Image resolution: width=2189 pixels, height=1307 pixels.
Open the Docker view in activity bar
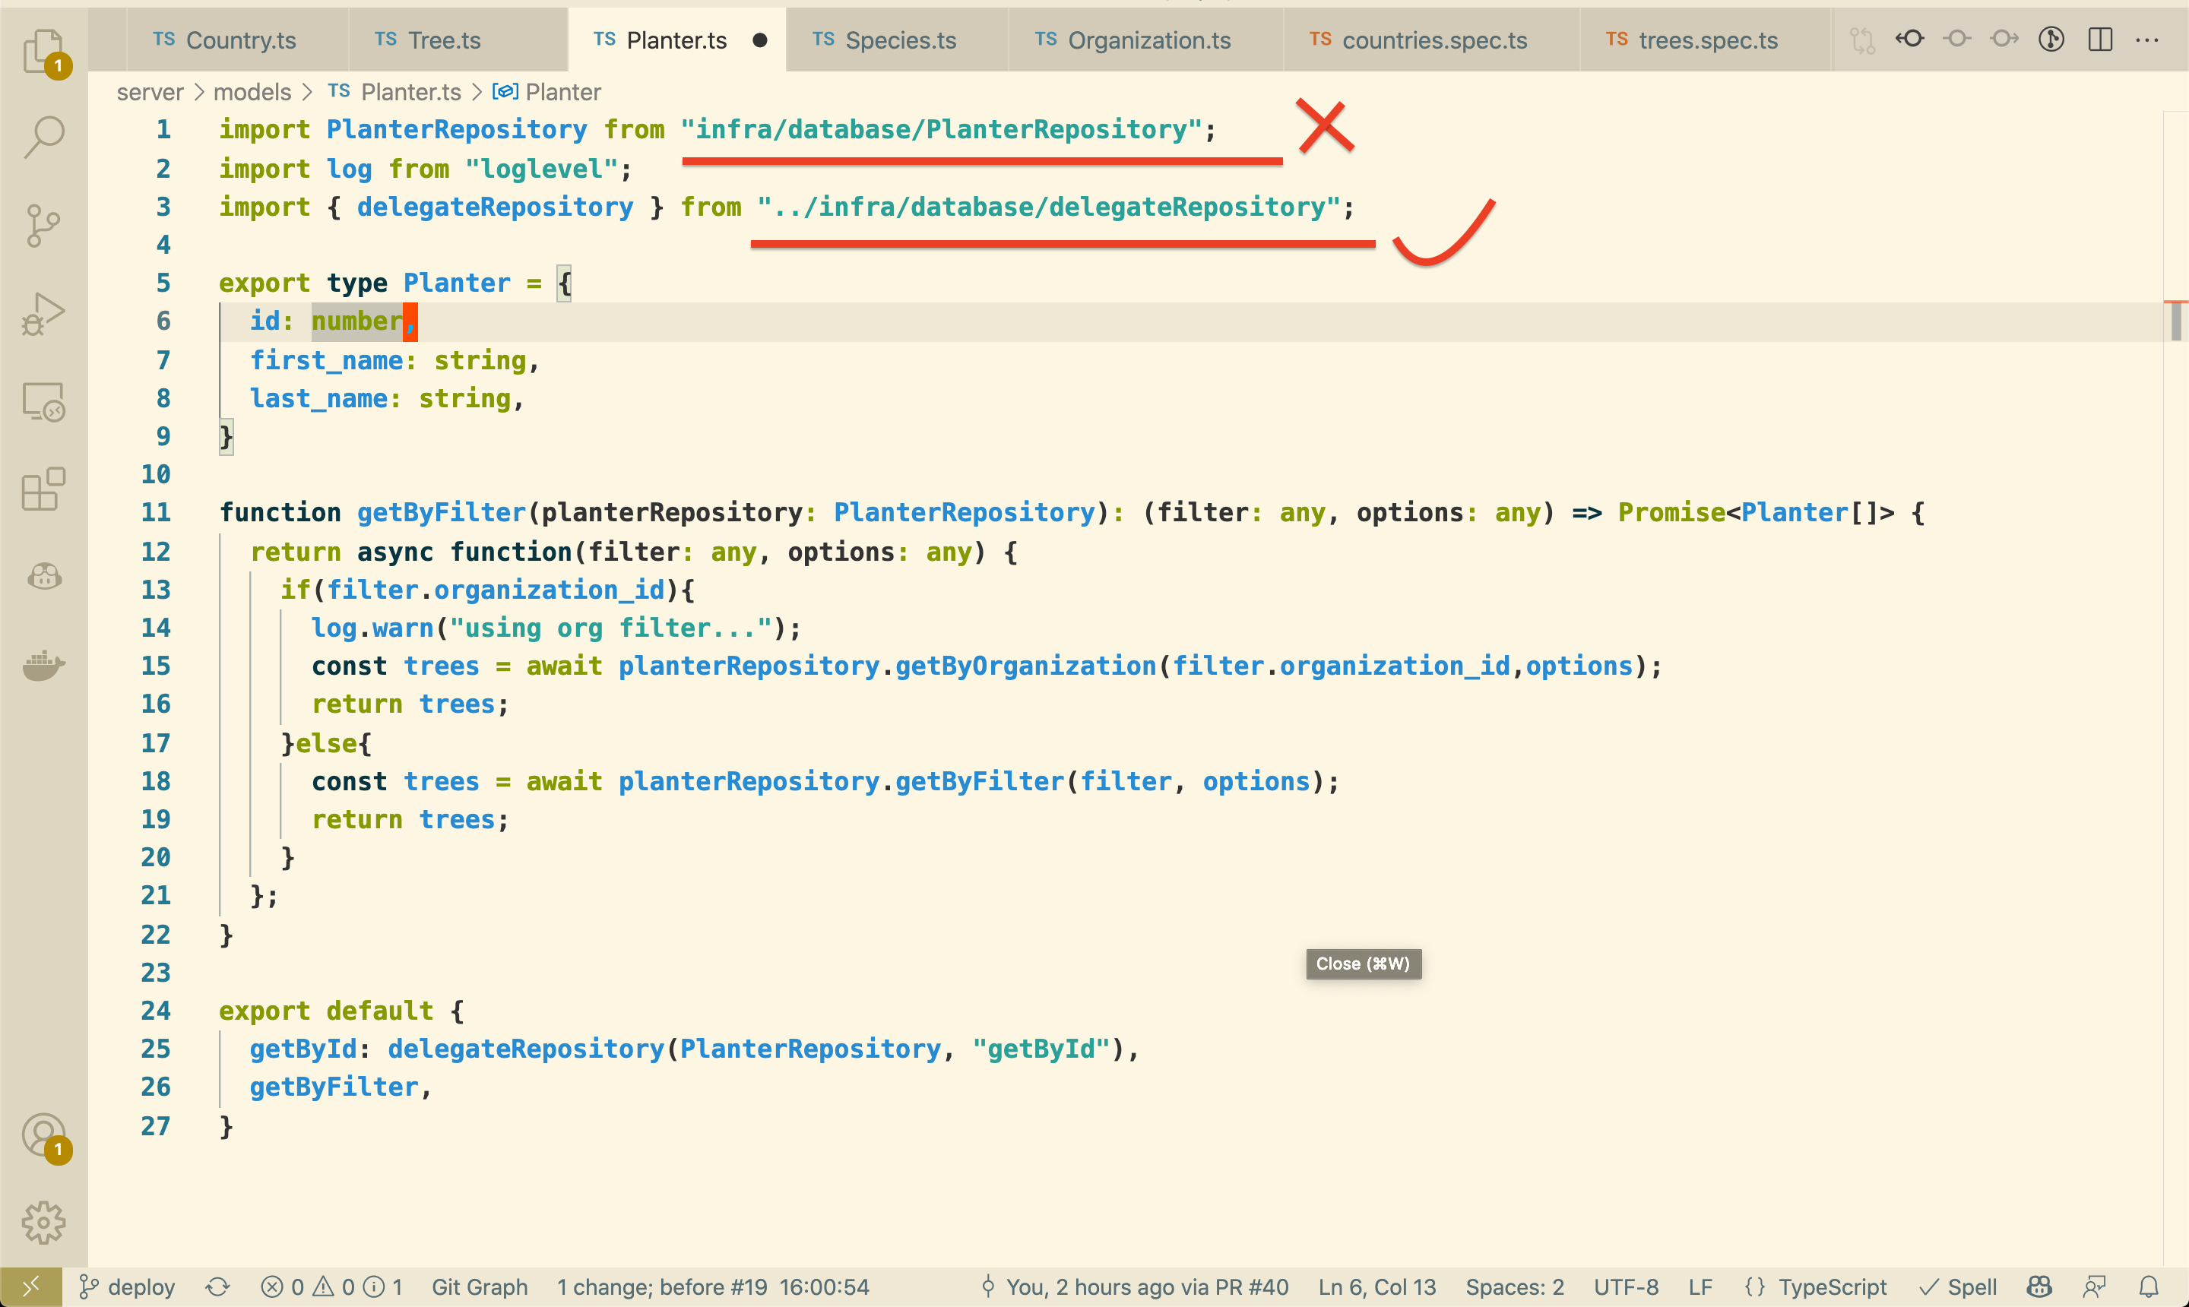click(x=44, y=665)
